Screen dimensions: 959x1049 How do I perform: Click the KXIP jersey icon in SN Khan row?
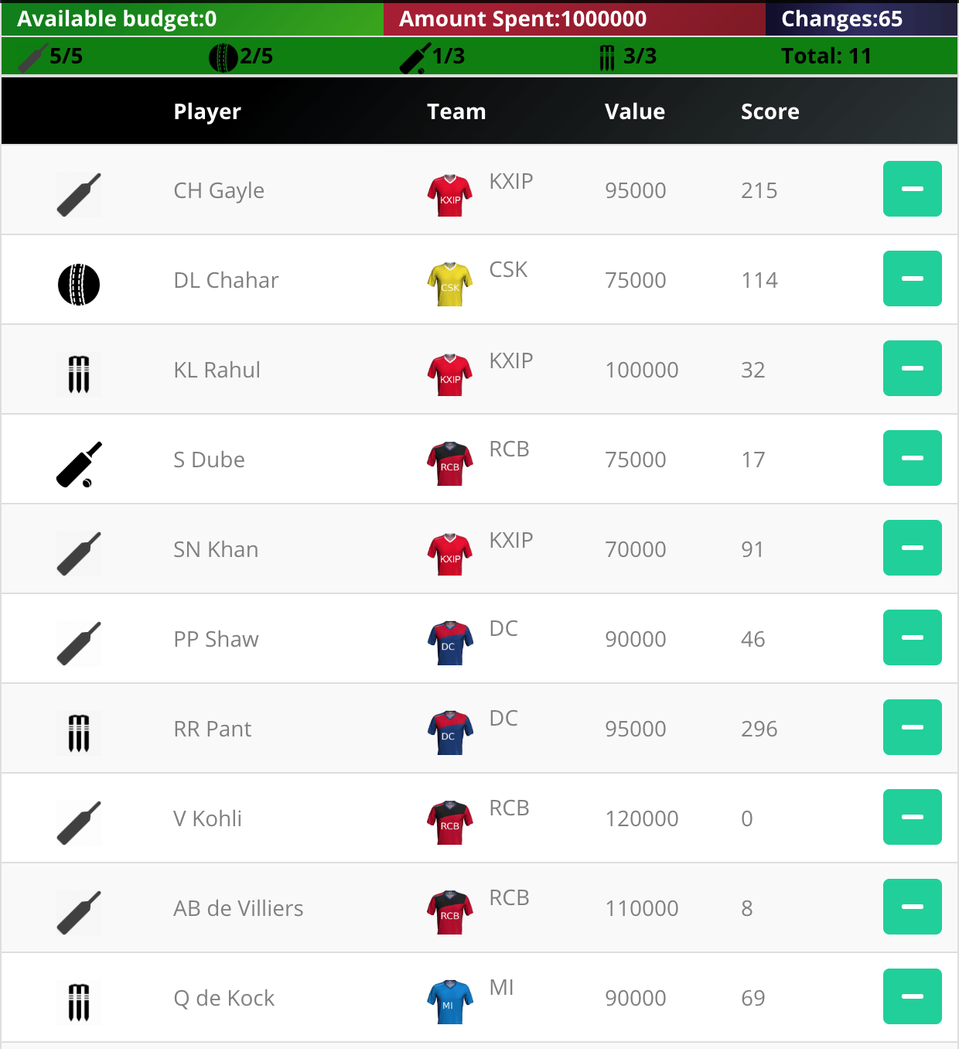click(450, 554)
